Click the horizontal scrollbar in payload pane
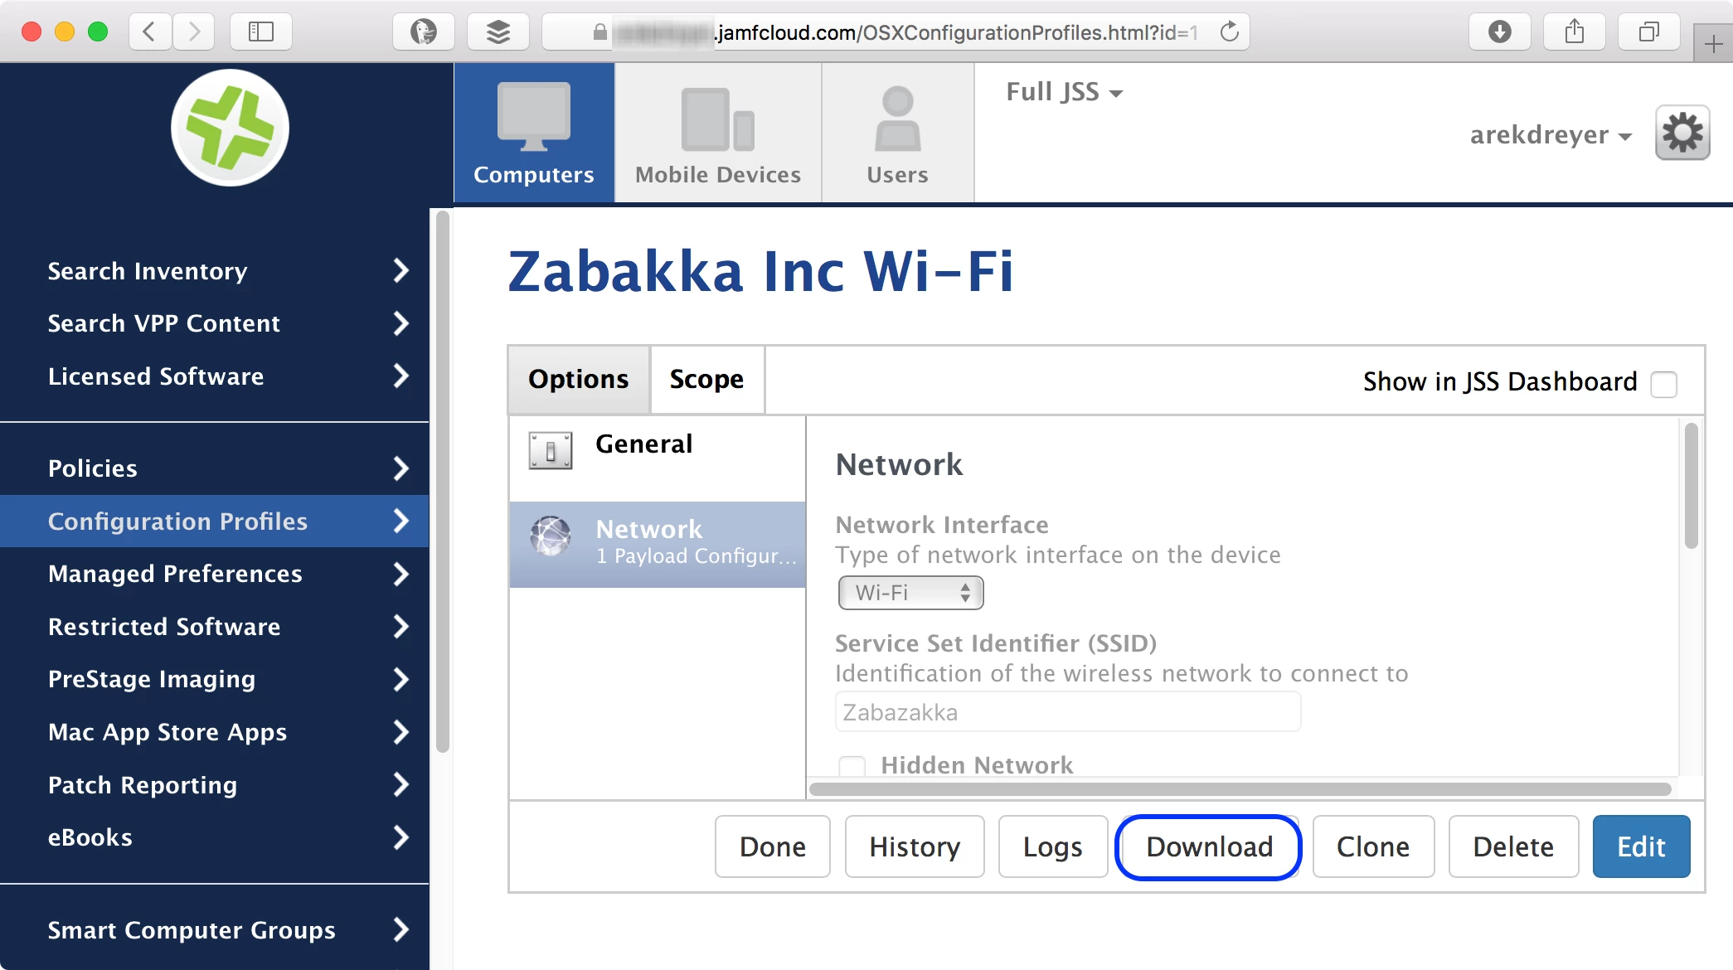Image resolution: width=1733 pixels, height=970 pixels. 1240,788
